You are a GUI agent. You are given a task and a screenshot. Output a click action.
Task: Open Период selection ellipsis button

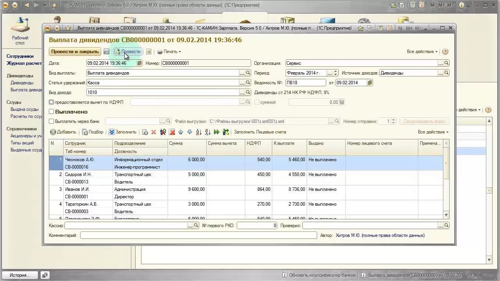(x=330, y=73)
